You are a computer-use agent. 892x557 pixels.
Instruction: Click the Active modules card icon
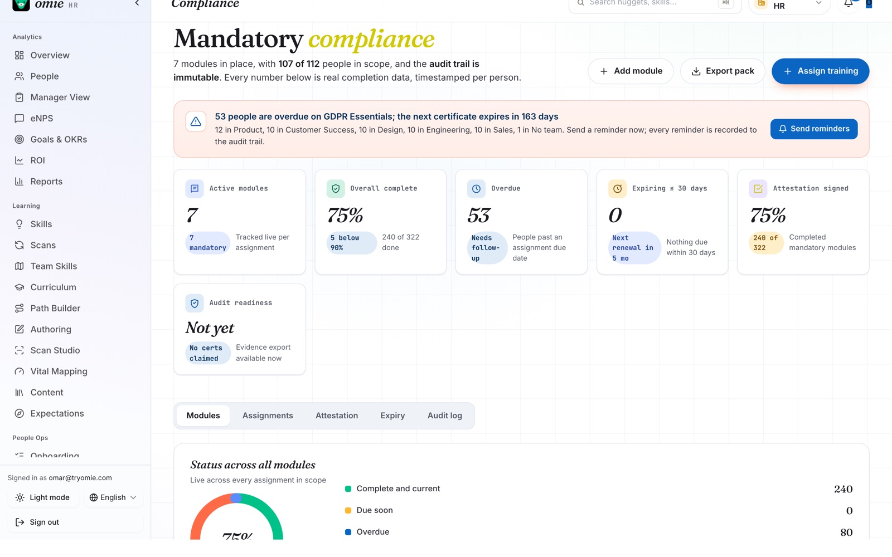[195, 189]
